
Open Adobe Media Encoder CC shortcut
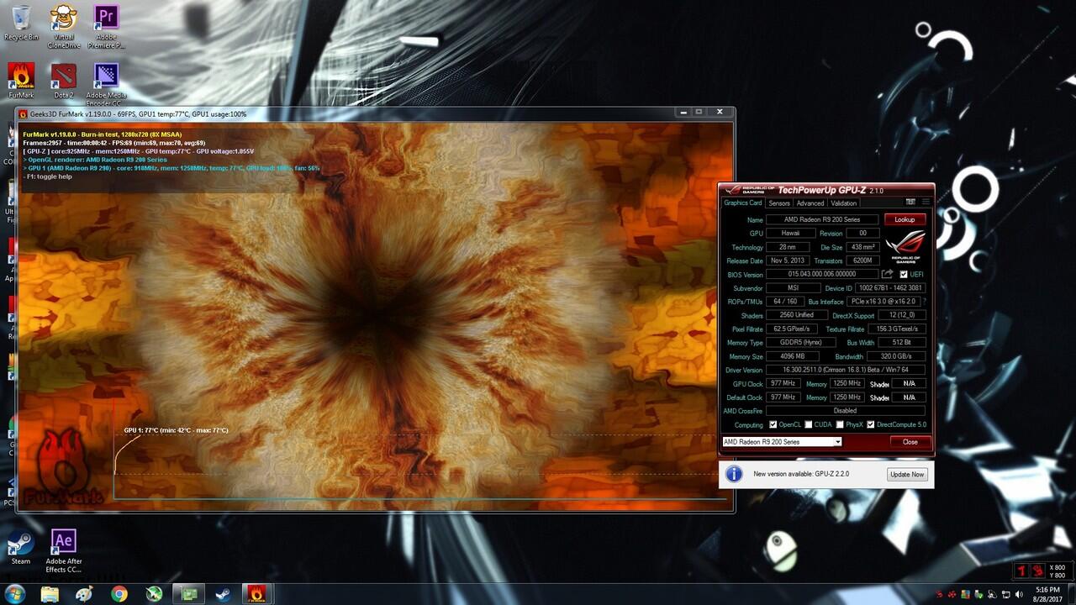(x=106, y=82)
